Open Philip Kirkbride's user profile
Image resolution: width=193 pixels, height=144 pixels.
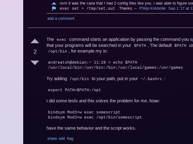(x=152, y=8)
